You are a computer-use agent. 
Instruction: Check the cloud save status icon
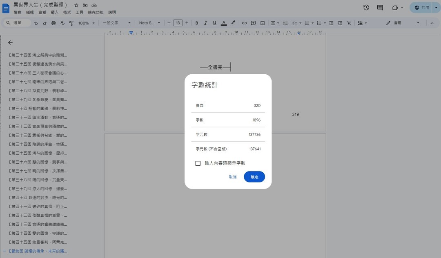click(x=94, y=5)
